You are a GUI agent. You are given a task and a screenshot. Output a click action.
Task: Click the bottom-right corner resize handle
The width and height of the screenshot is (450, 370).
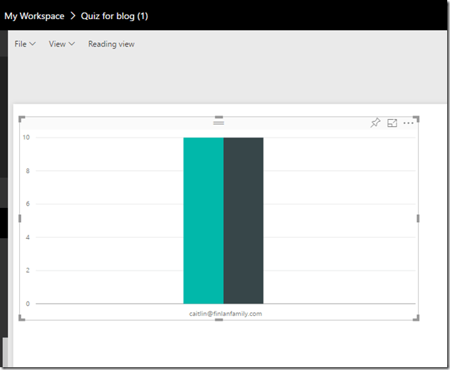click(417, 319)
